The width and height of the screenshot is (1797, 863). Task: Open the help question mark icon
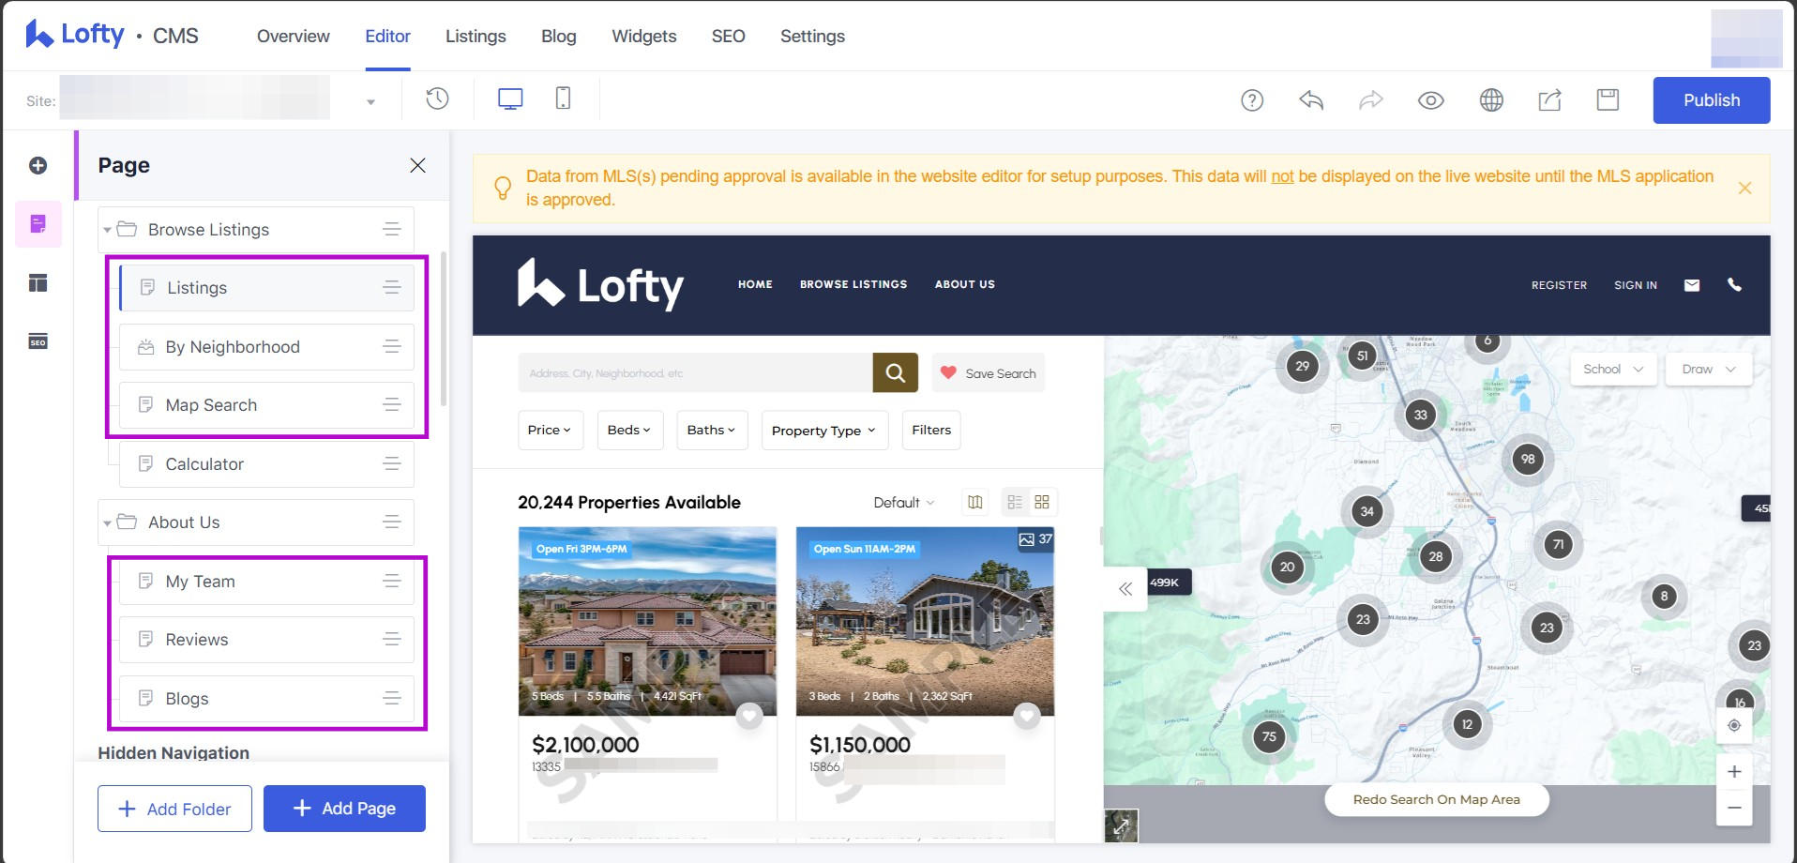click(1252, 100)
